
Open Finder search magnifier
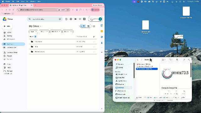[189, 60]
